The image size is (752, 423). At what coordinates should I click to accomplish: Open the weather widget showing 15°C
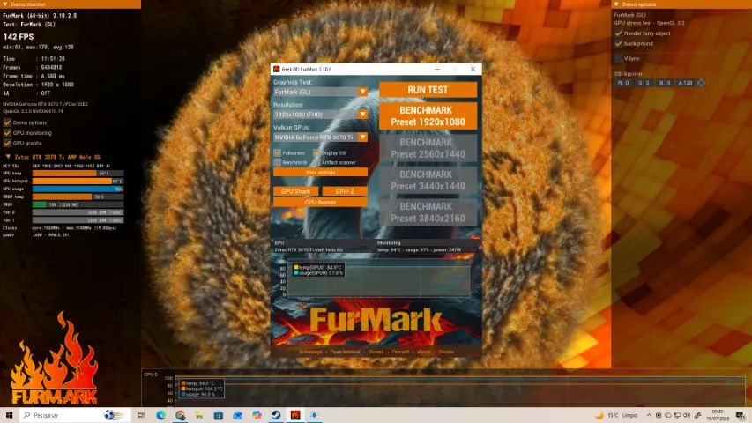(616, 415)
